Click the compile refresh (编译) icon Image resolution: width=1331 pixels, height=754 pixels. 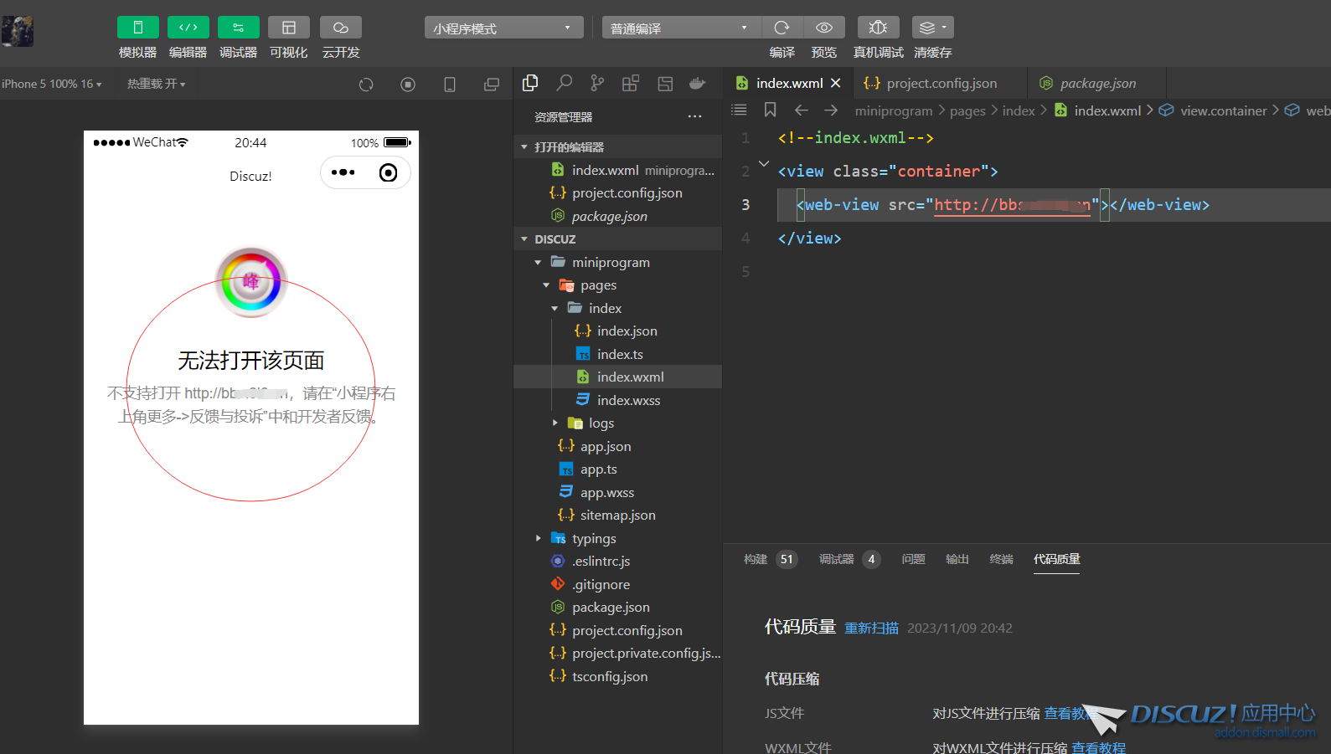click(782, 28)
